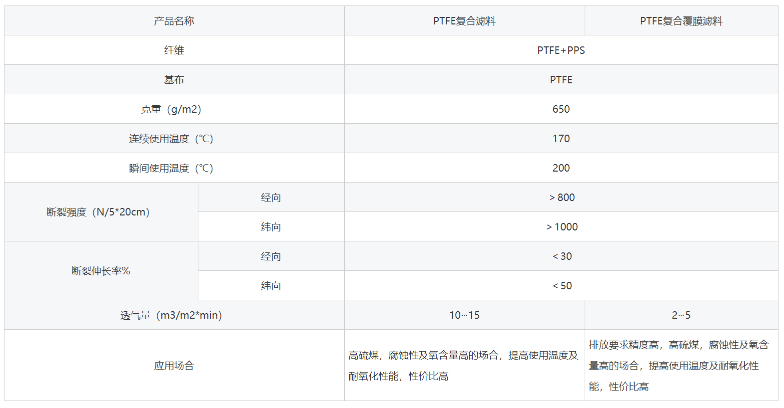Click the 透气量 (m3/m2*min) row label
The image size is (784, 408).
coord(171,315)
